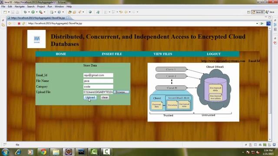Open the green Camtasia taskbar icon
This screenshot has height=156, width=278.
(94, 152)
